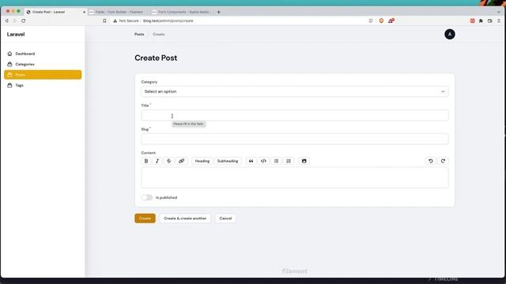Redo last editor change
This screenshot has height=284, width=506.
[x=443, y=161]
